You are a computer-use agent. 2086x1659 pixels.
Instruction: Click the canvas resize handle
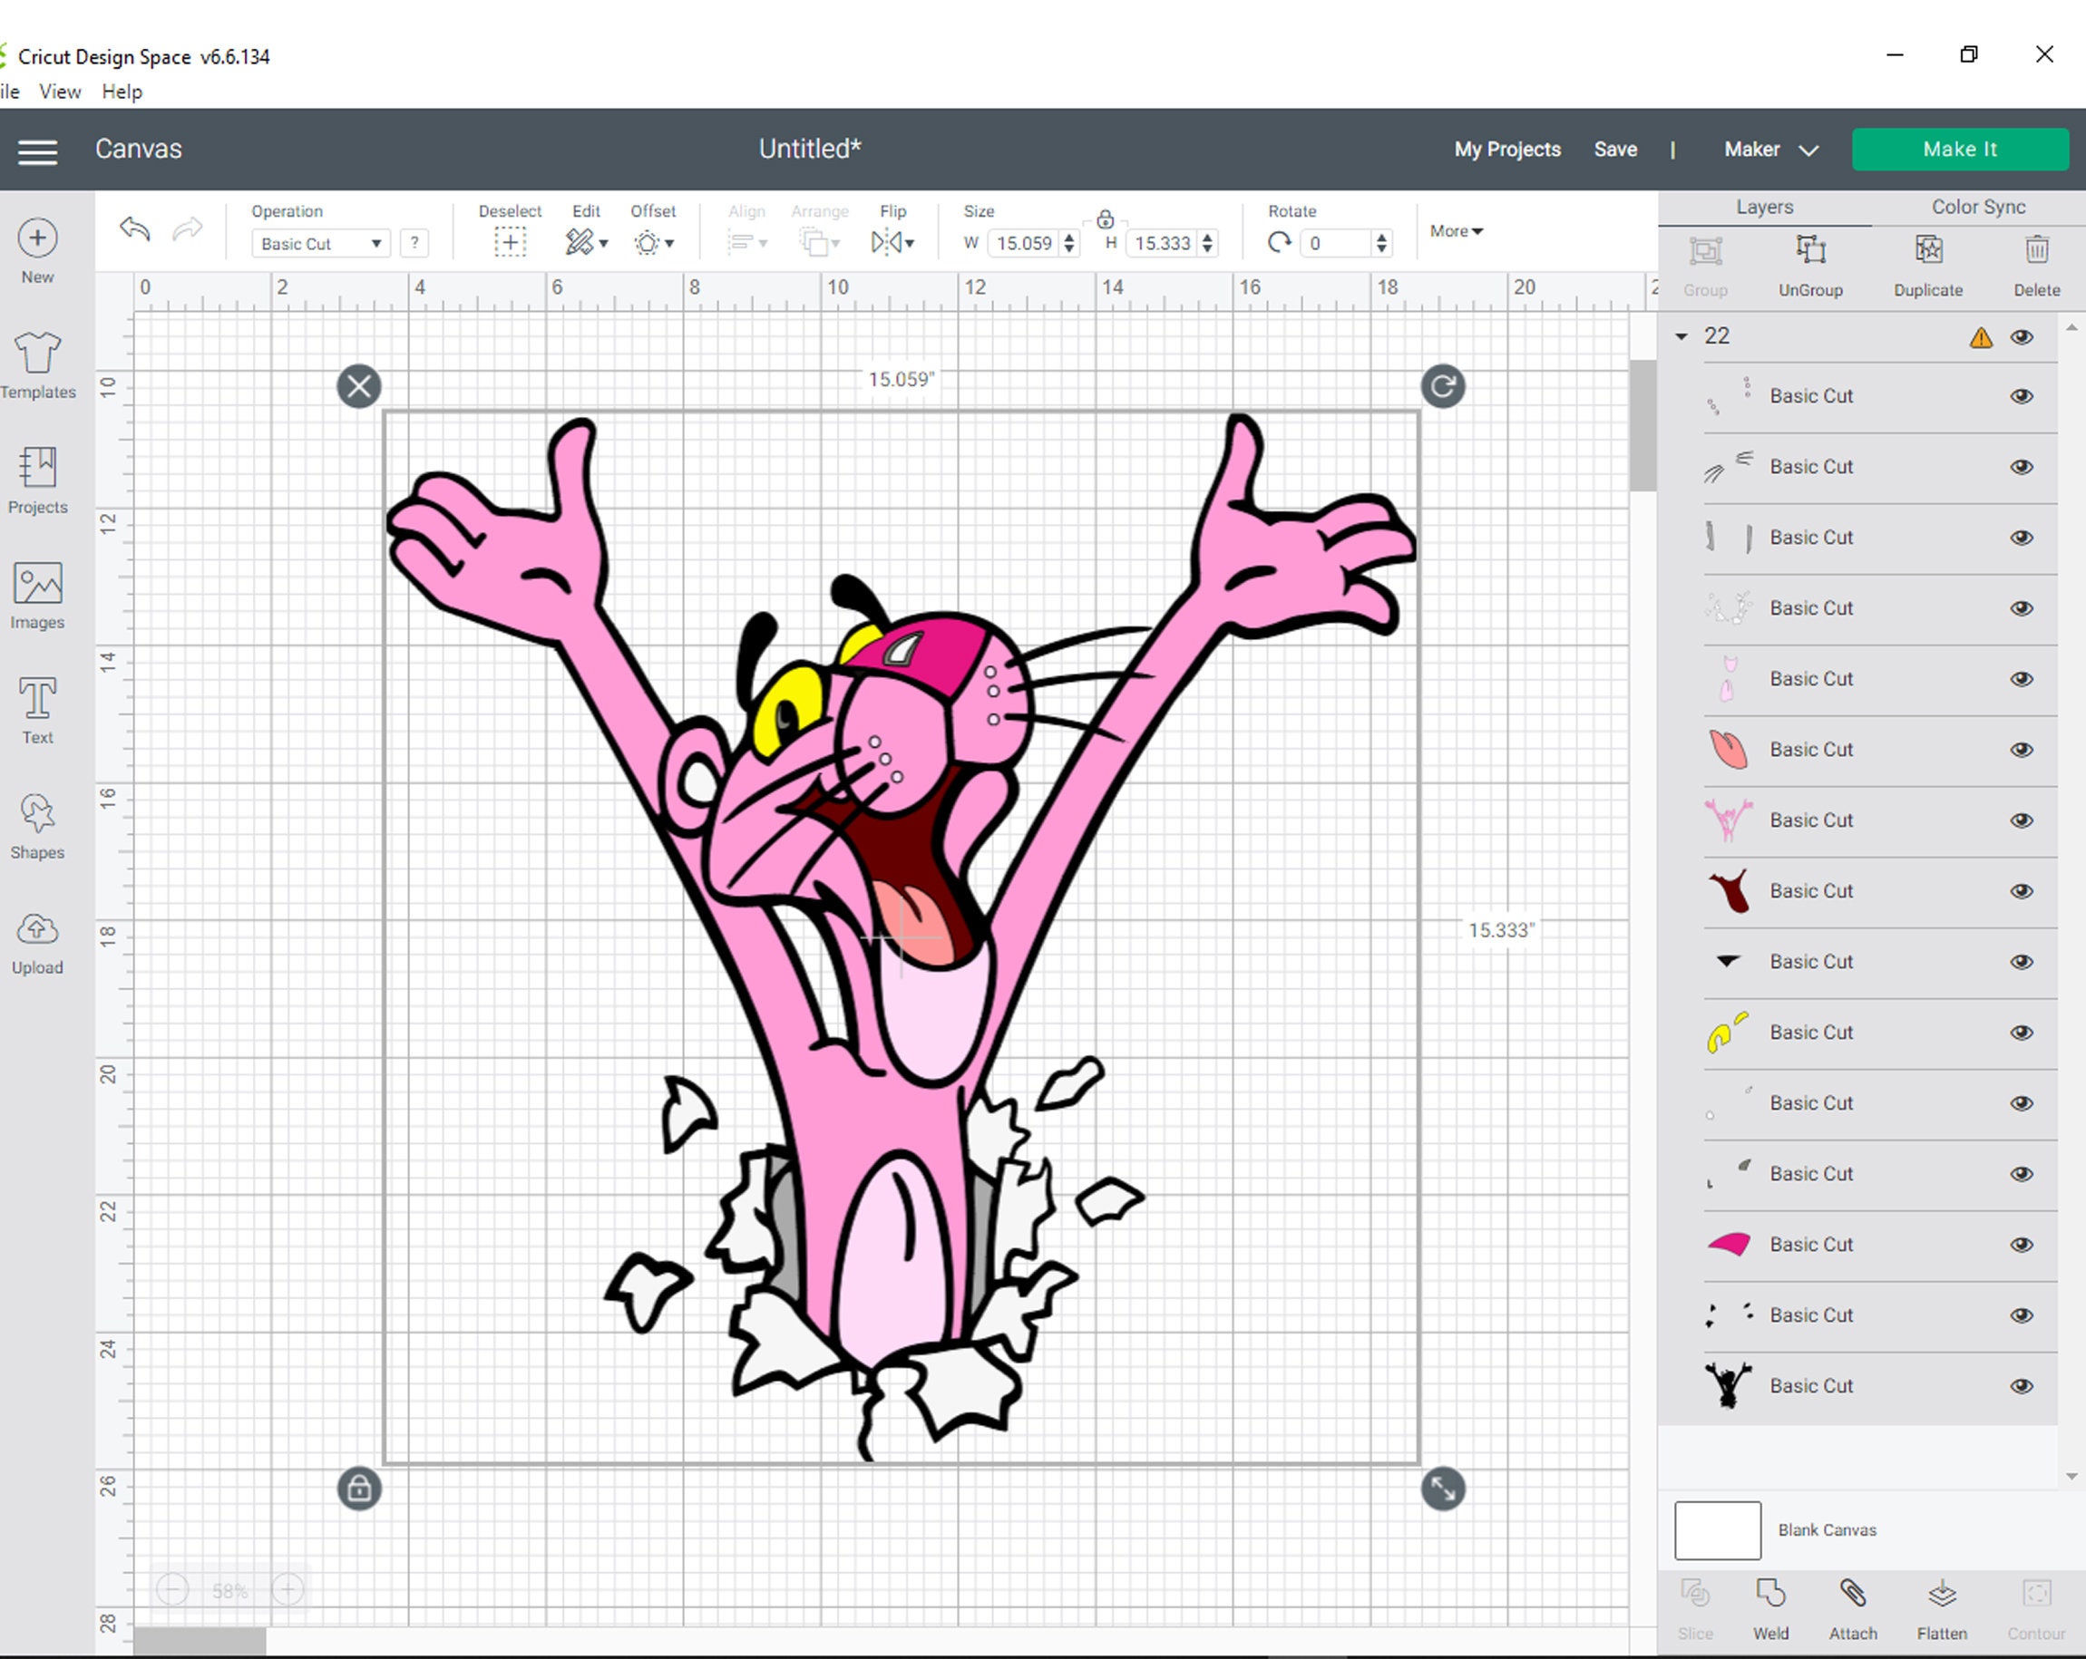coord(1443,1489)
